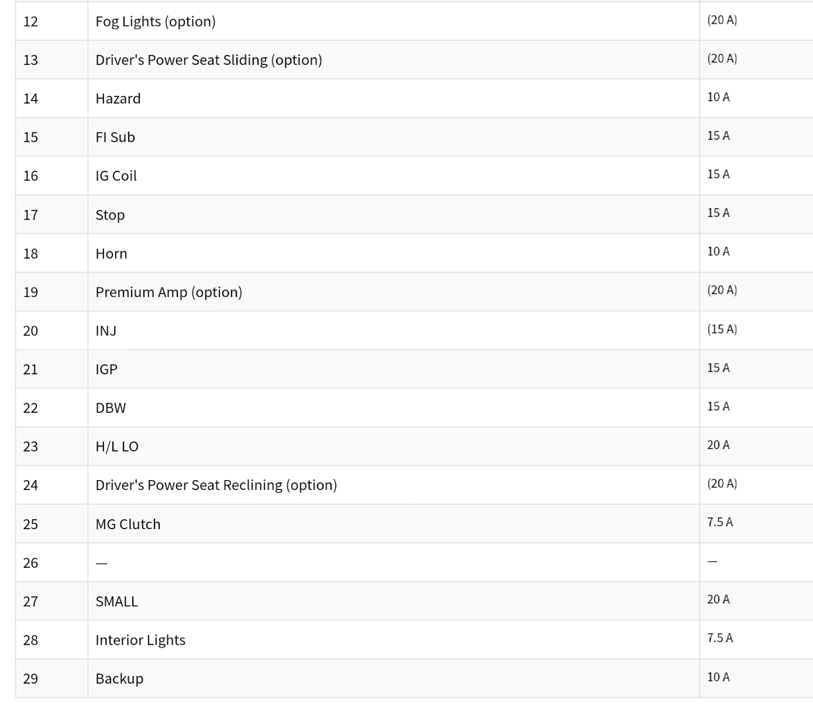Select Driver's Power Seat Sliding text

pyautogui.click(x=209, y=60)
